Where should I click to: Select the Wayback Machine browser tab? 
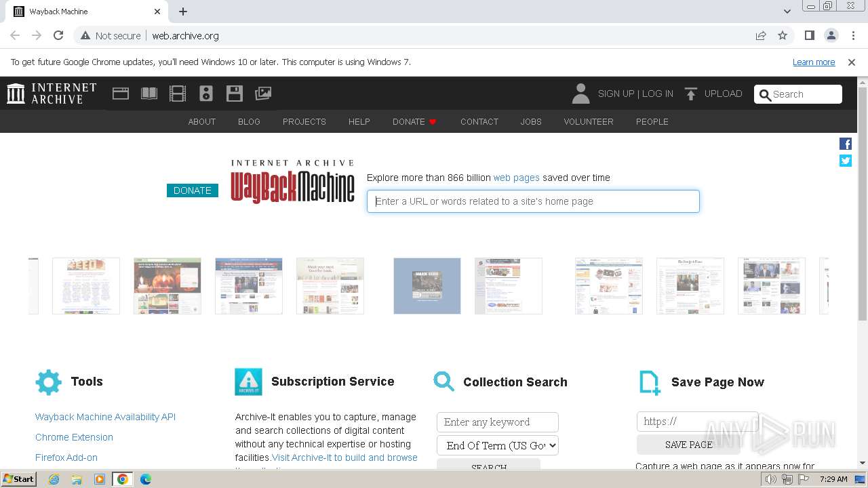coord(88,12)
